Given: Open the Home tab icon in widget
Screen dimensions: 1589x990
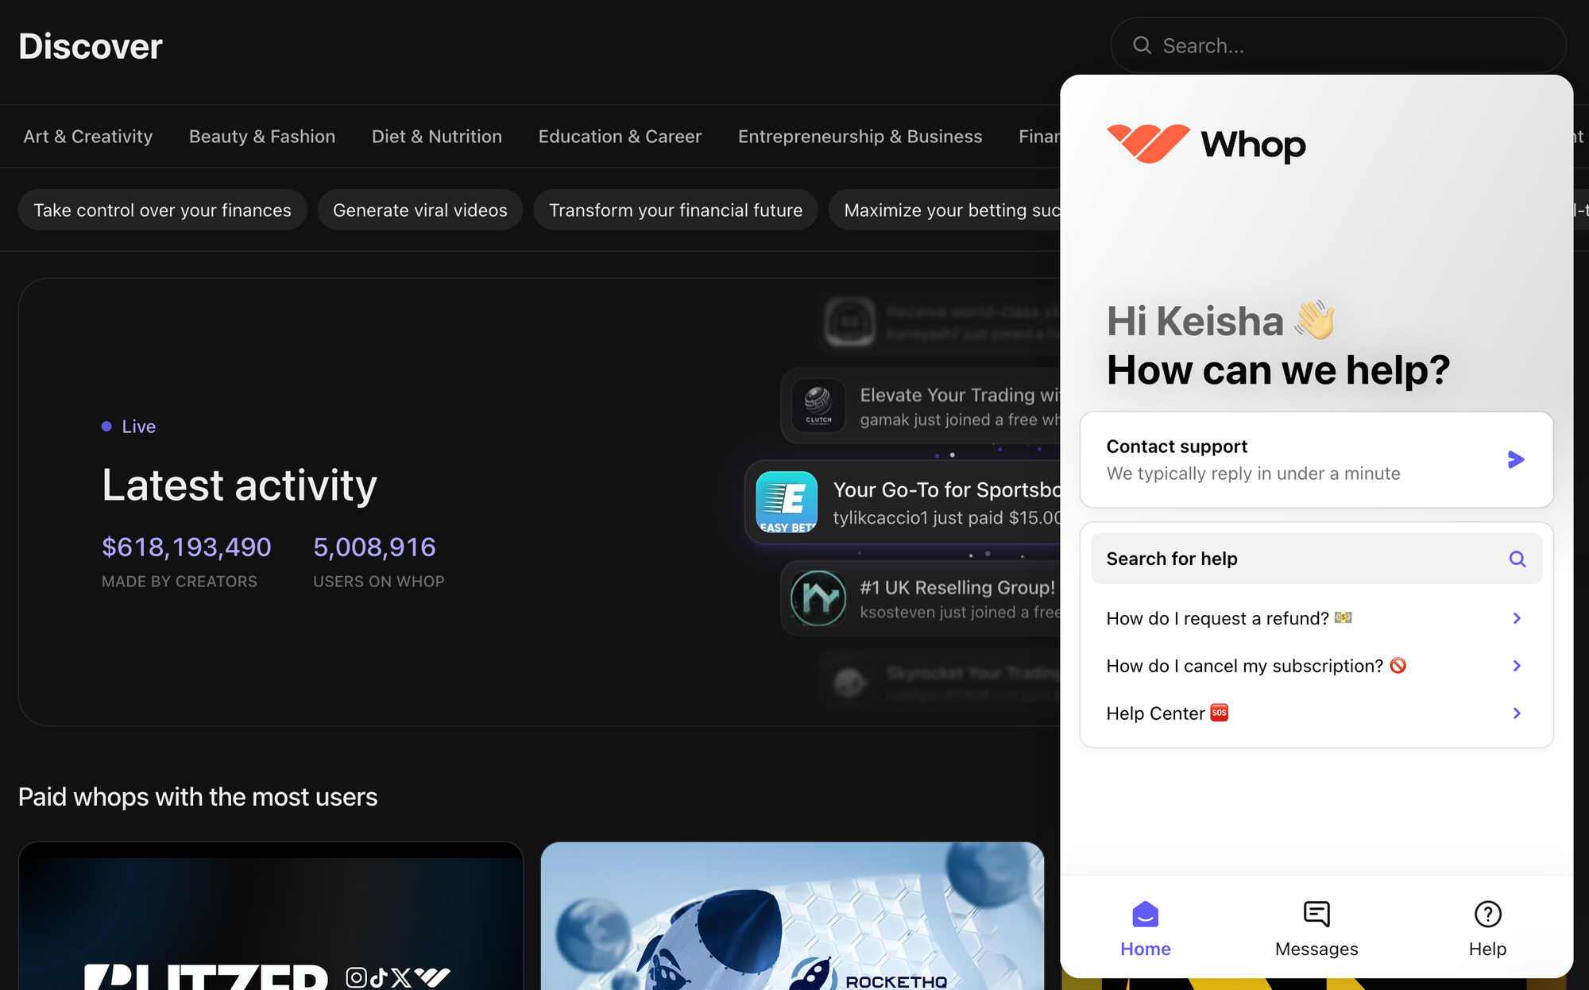Looking at the screenshot, I should (1145, 915).
